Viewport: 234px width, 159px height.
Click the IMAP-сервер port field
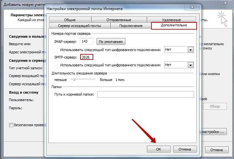[86, 41]
